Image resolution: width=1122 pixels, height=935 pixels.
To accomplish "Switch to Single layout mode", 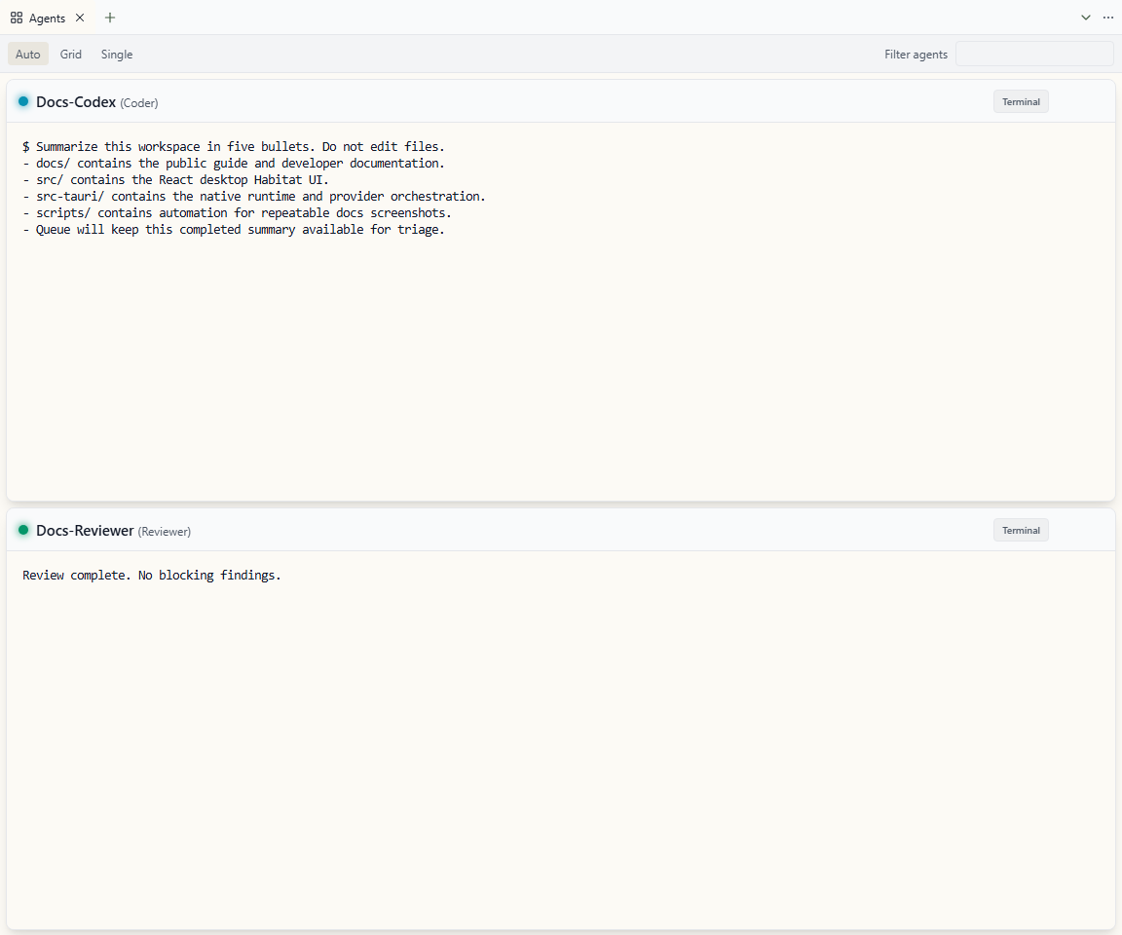I will tap(117, 55).
